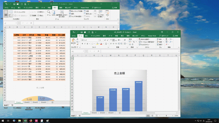Click chart title 売上金額 in front window
Image resolution: width=219 pixels, height=123 pixels.
119,73
